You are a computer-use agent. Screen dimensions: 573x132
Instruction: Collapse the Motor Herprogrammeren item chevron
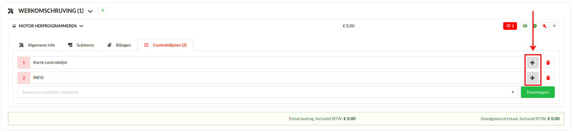[81, 26]
